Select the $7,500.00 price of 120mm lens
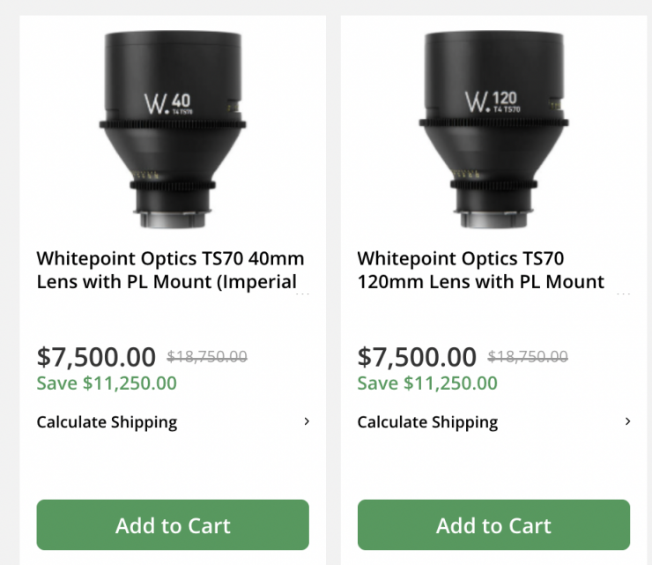Viewport: 652px width, 565px height. coord(417,356)
